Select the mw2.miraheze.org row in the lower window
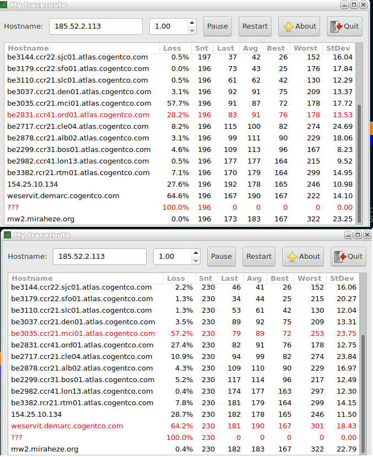373x457 pixels. coord(183,449)
